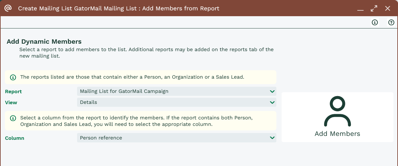The image size is (398, 166).
Task: Expand the window with the maximize icon
Action: tap(374, 8)
